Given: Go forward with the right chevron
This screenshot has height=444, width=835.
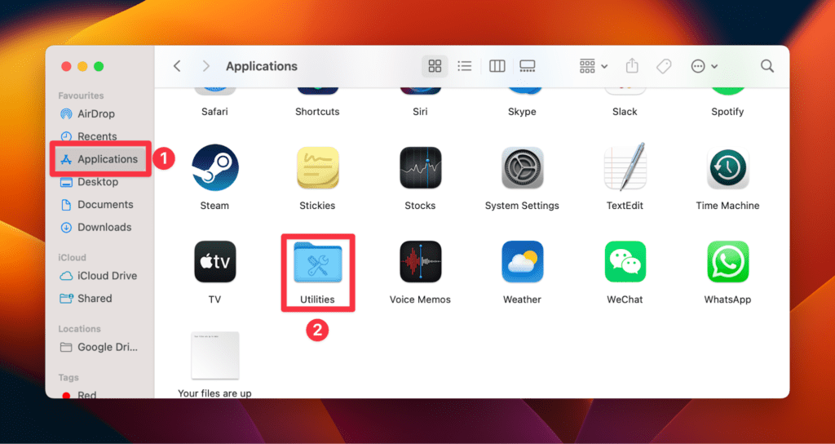Looking at the screenshot, I should (x=206, y=66).
